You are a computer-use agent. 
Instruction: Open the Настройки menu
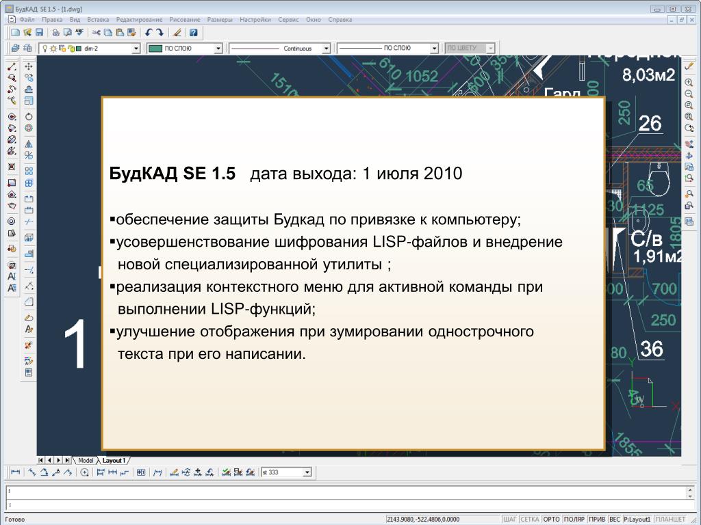pyautogui.click(x=255, y=20)
